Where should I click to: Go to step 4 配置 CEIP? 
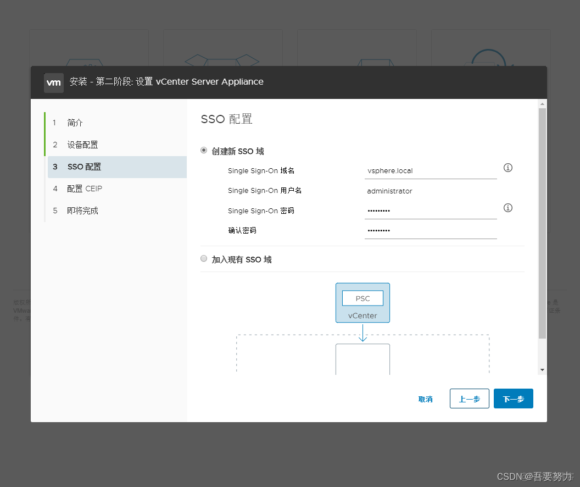click(x=117, y=189)
